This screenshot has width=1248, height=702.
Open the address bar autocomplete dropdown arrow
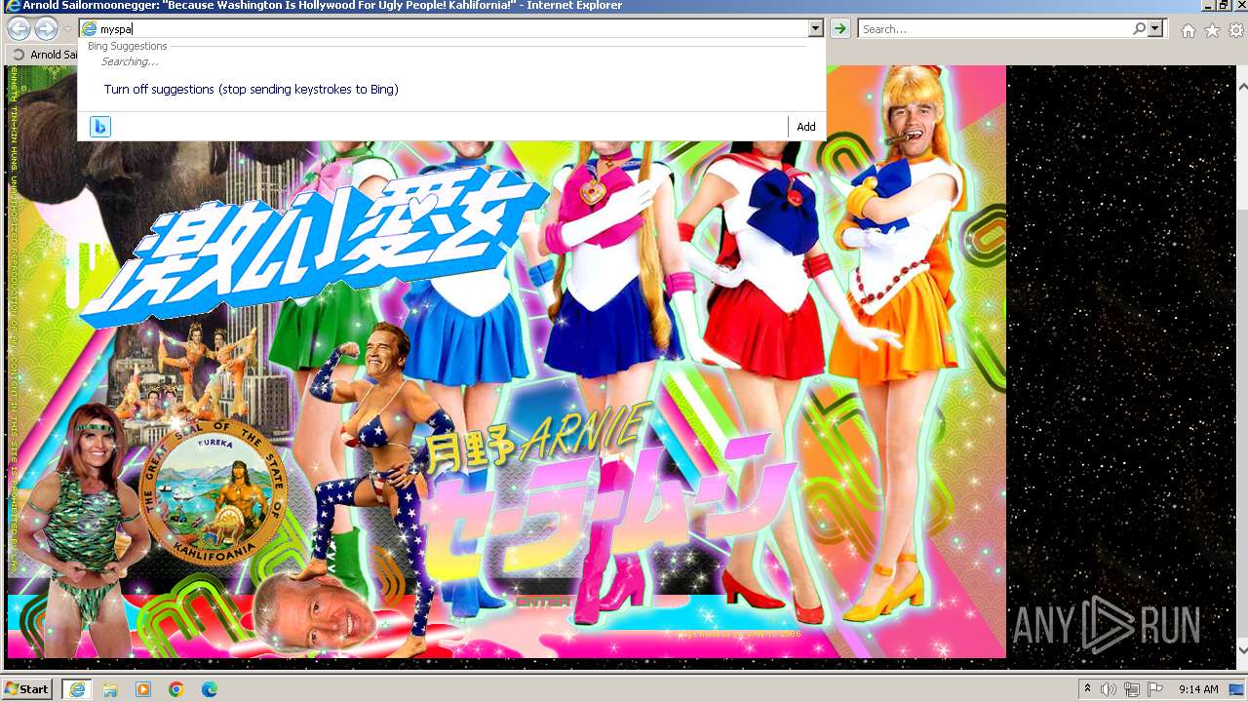click(x=815, y=29)
